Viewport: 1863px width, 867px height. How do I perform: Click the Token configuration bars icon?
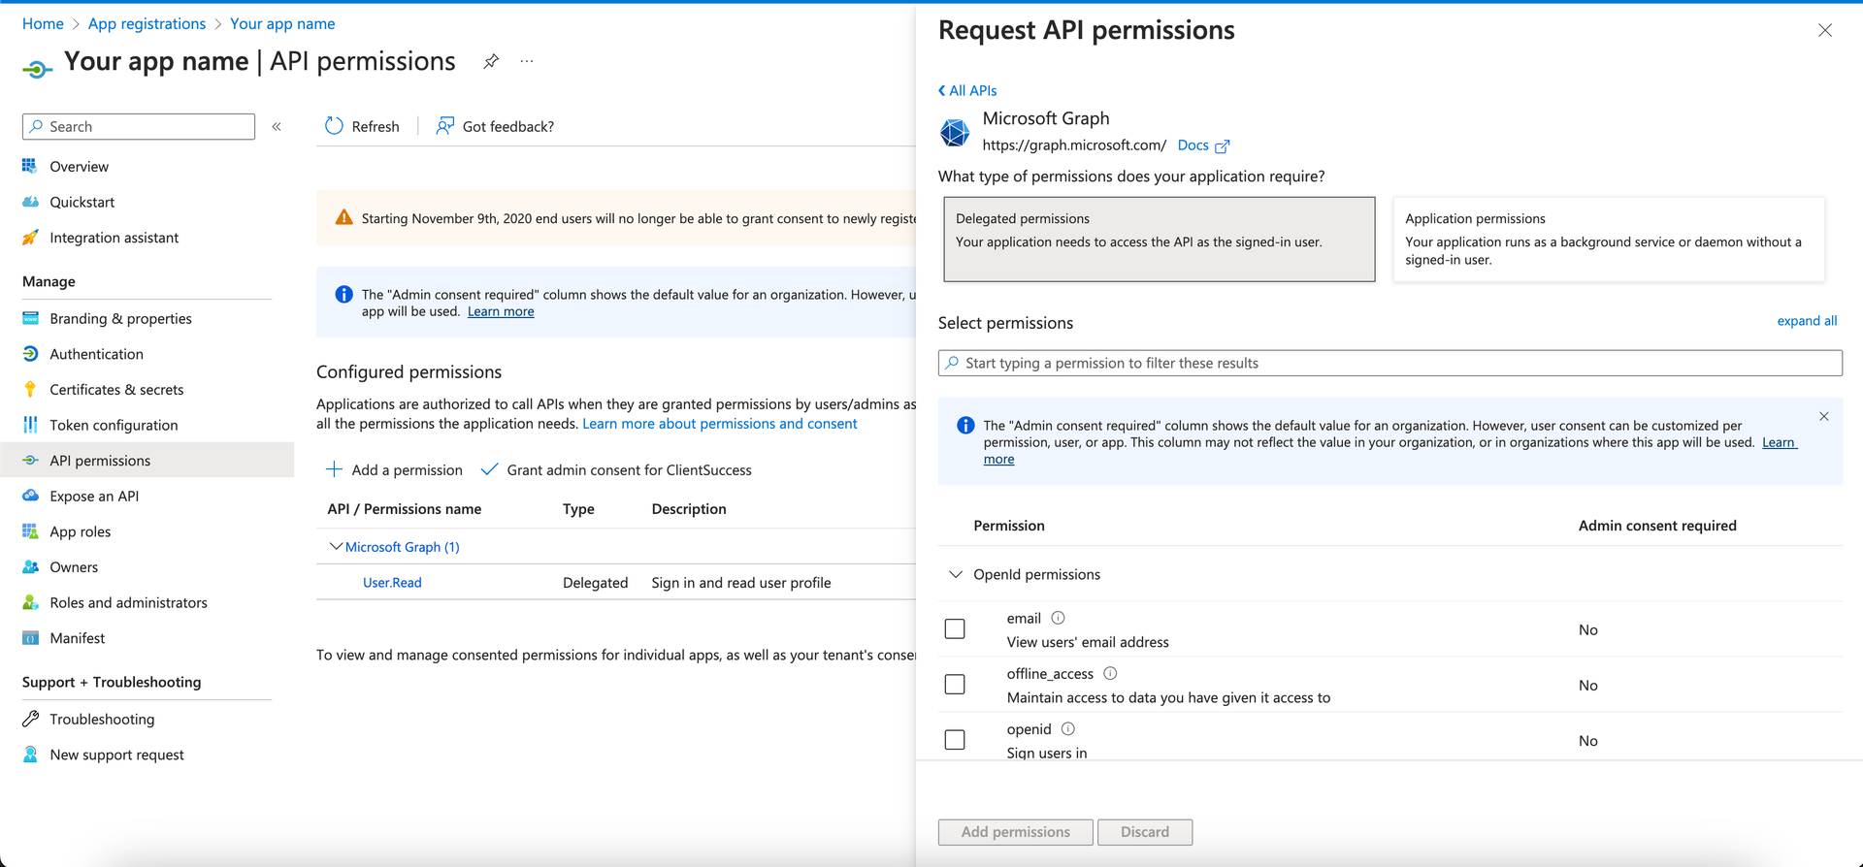[x=30, y=425]
